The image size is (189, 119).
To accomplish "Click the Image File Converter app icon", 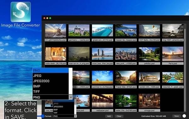I will click(20, 12).
